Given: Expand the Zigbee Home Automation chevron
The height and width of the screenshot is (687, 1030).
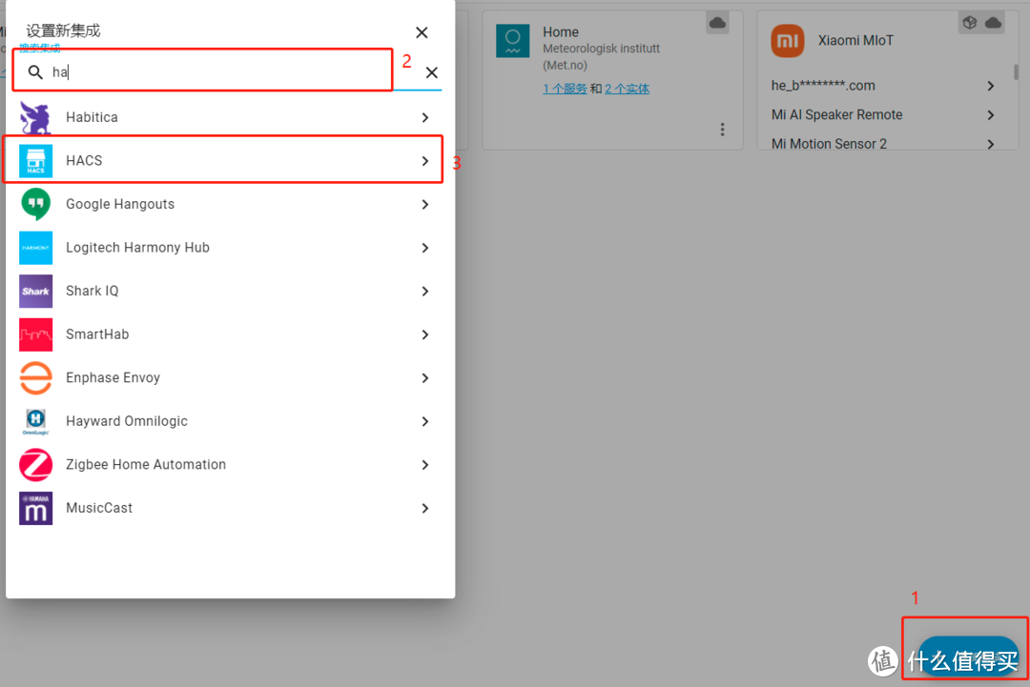Looking at the screenshot, I should pos(425,465).
